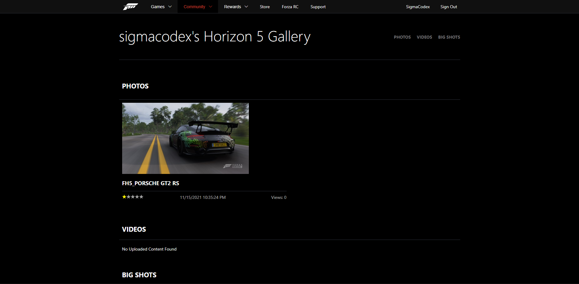Click the BIG SHOTS section heading

point(139,275)
